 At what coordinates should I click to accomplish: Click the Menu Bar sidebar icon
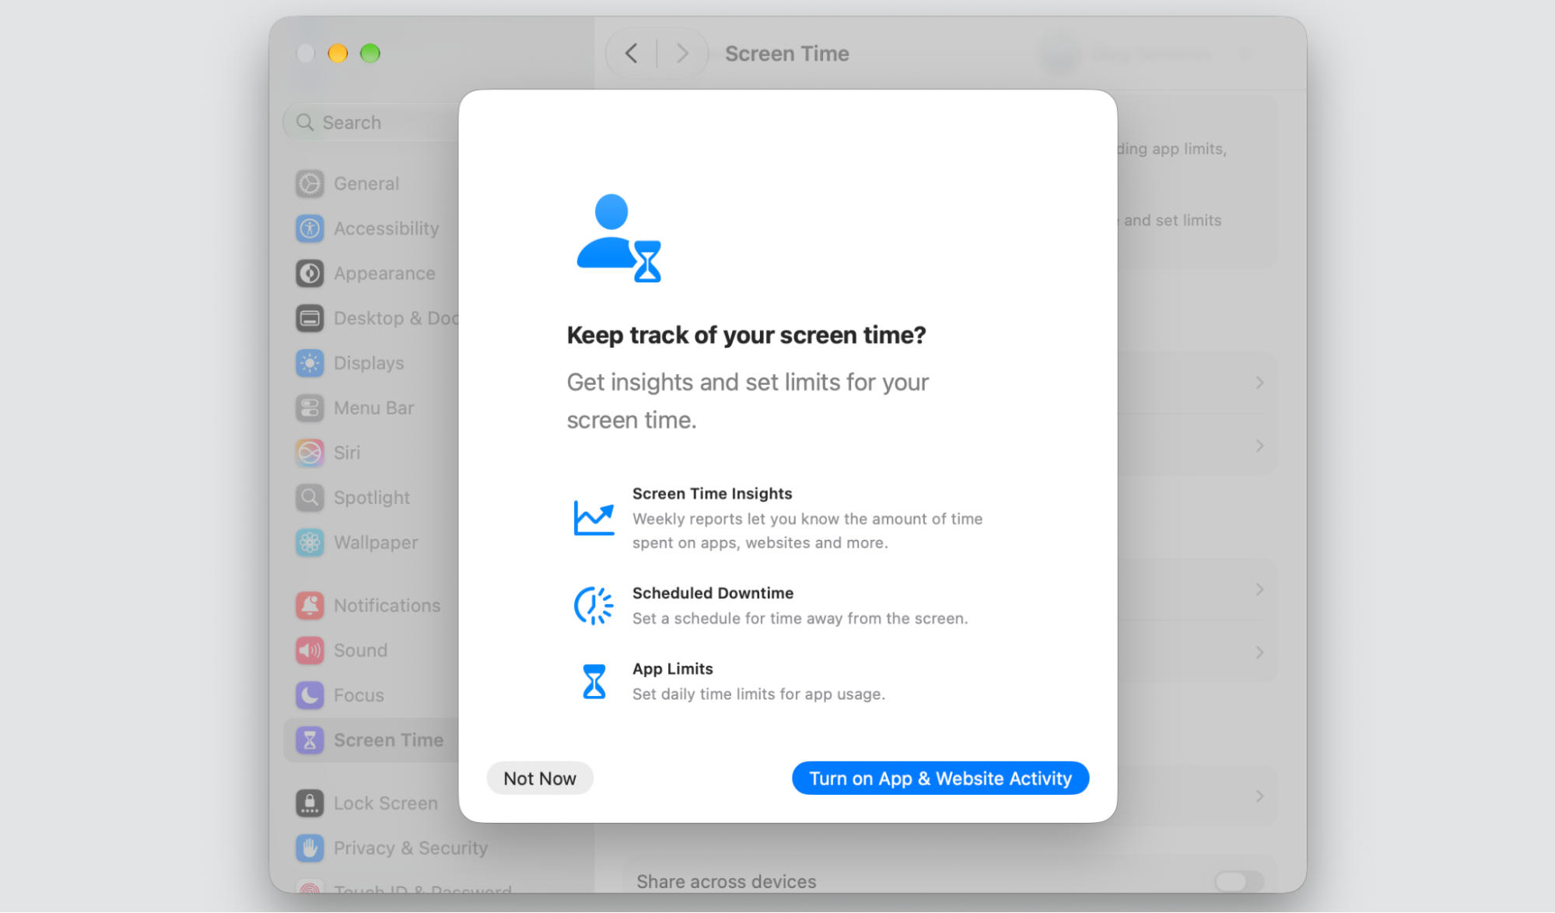[x=310, y=408]
